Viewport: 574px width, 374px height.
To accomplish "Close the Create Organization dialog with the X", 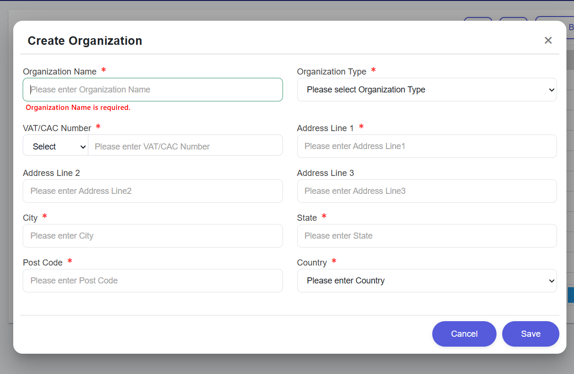I will 548,40.
